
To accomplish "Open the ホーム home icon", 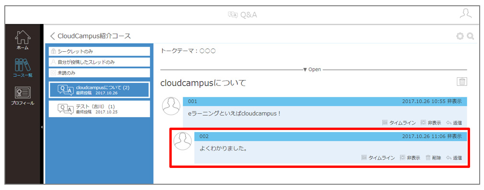I will pos(23,39).
